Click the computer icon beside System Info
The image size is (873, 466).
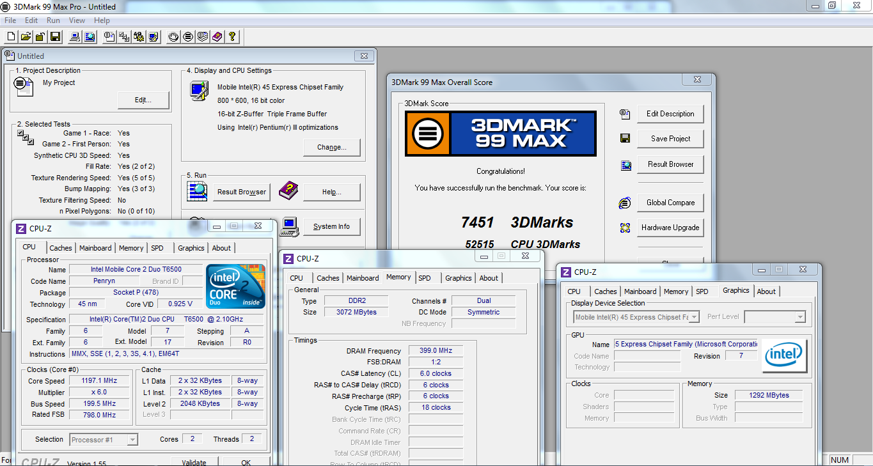(x=290, y=226)
